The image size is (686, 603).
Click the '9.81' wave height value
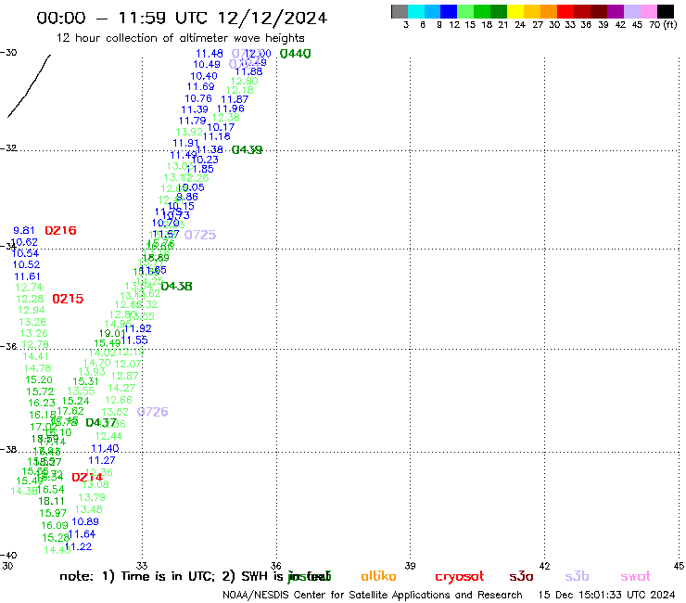pyautogui.click(x=23, y=230)
